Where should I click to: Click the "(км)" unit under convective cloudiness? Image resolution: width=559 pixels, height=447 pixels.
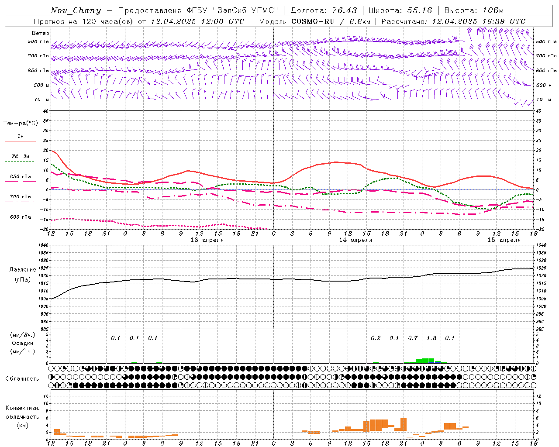[x=22, y=425]
